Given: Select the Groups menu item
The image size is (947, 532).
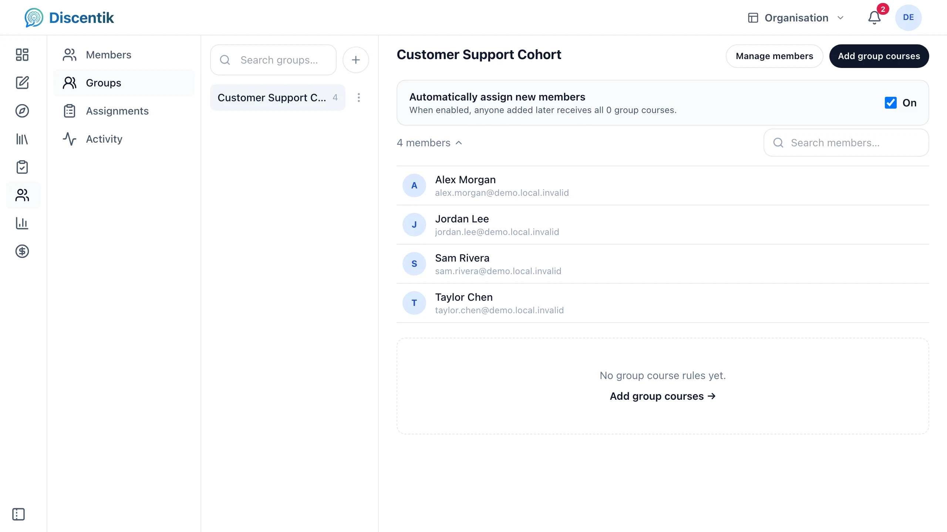Looking at the screenshot, I should (x=124, y=83).
